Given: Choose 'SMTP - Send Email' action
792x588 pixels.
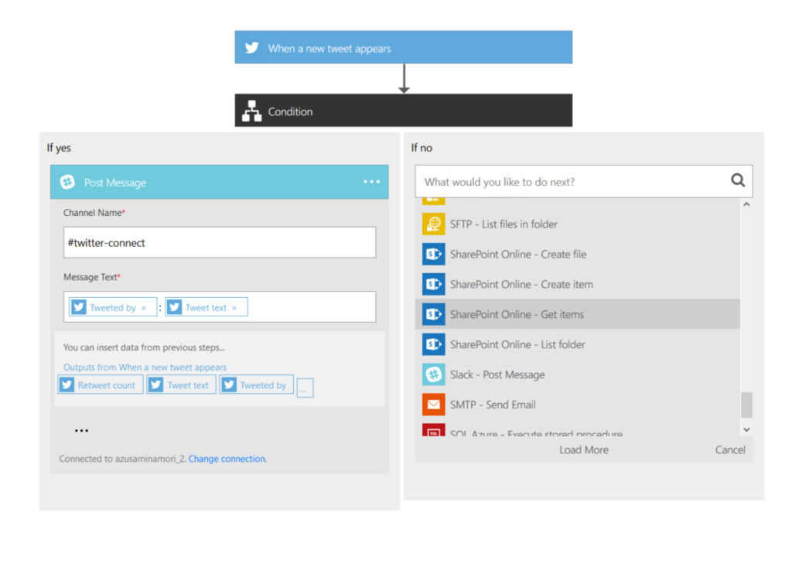Looking at the screenshot, I should [x=577, y=405].
